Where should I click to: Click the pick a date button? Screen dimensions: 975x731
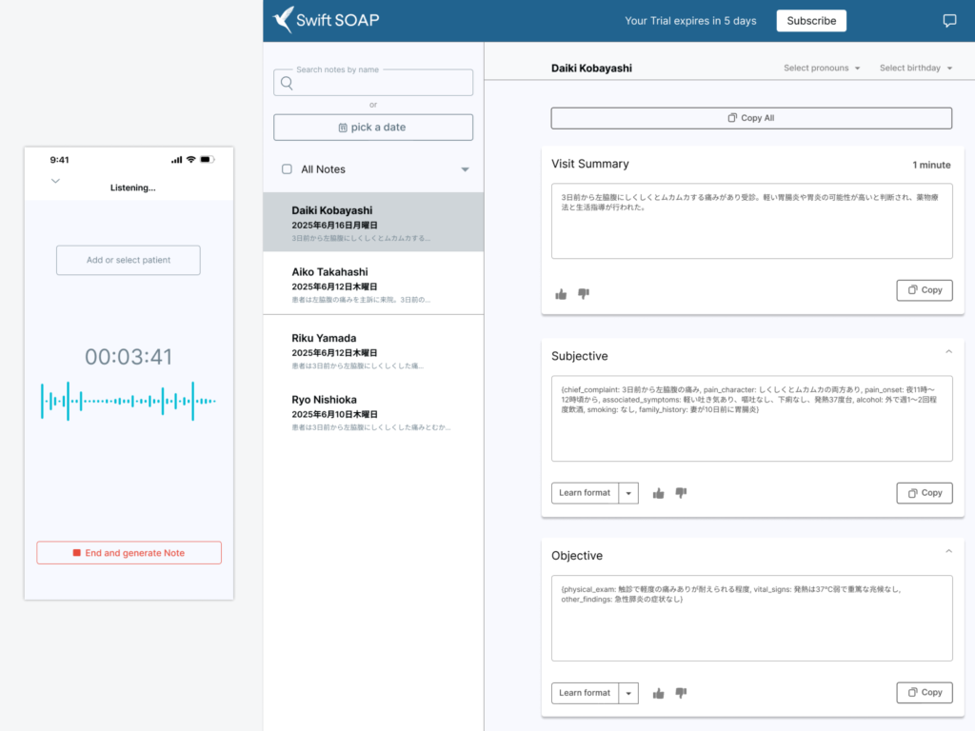[x=373, y=128]
